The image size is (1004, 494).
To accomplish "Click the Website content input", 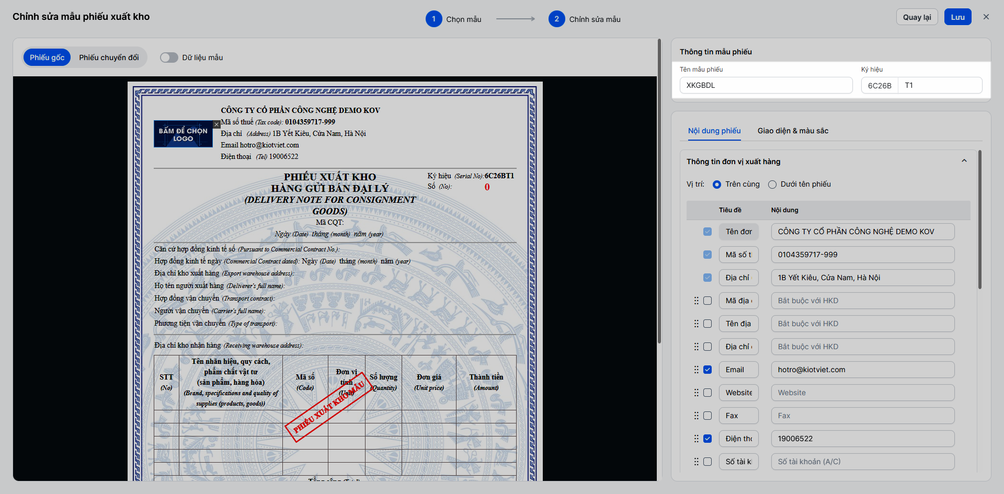I will pyautogui.click(x=863, y=393).
